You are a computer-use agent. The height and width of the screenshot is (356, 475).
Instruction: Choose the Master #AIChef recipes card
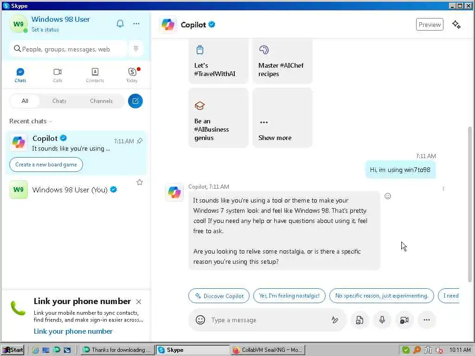(x=282, y=62)
